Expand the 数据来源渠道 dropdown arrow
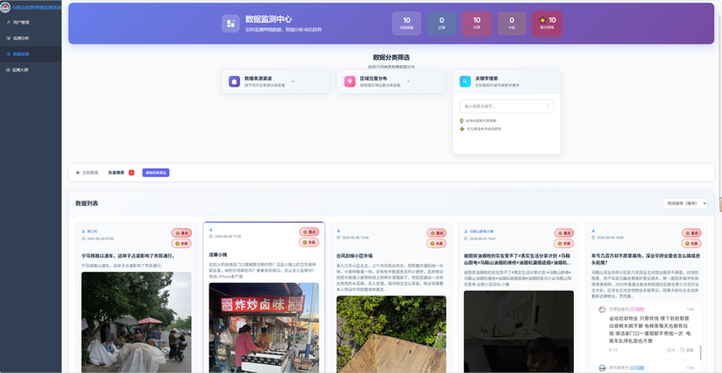722x373 pixels. 292,81
